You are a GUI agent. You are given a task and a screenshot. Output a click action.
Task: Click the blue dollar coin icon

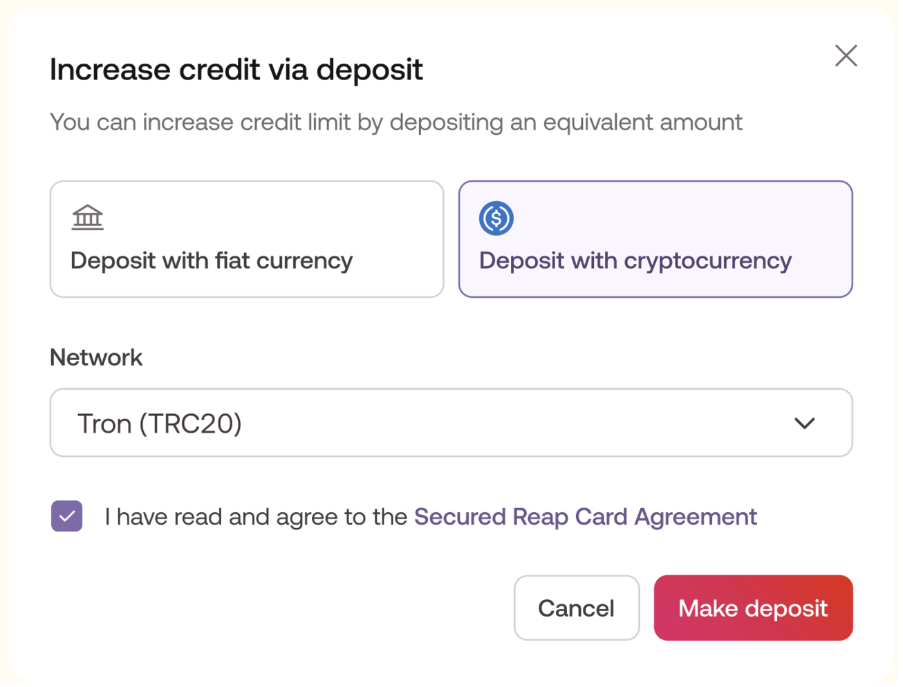click(x=496, y=218)
